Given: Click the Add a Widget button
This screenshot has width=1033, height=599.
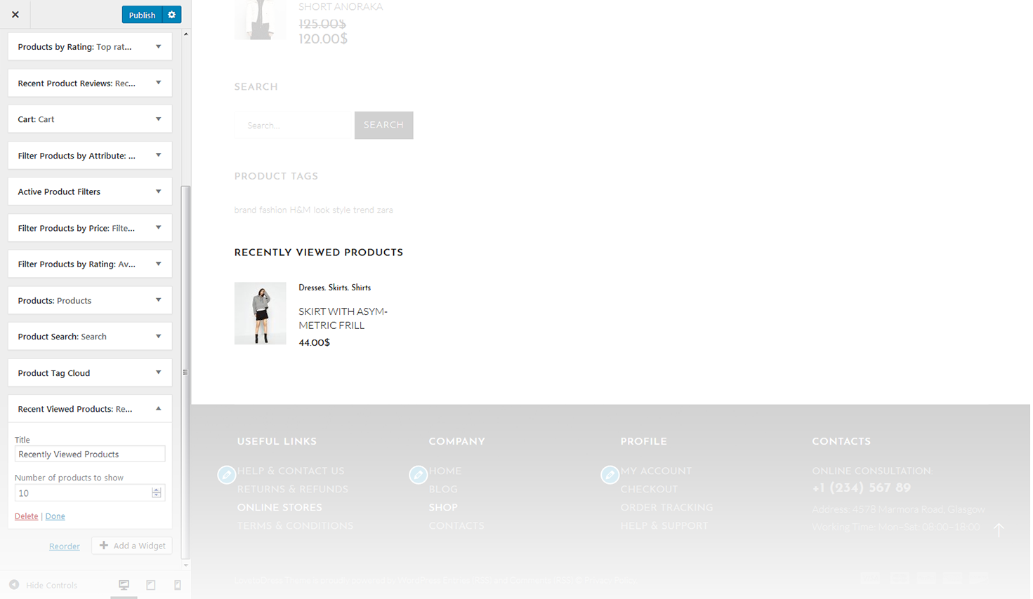Looking at the screenshot, I should (132, 546).
